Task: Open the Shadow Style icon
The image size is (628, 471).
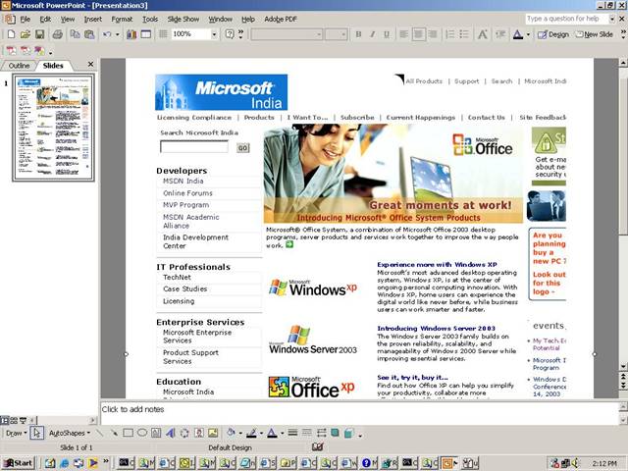Action: click(335, 433)
